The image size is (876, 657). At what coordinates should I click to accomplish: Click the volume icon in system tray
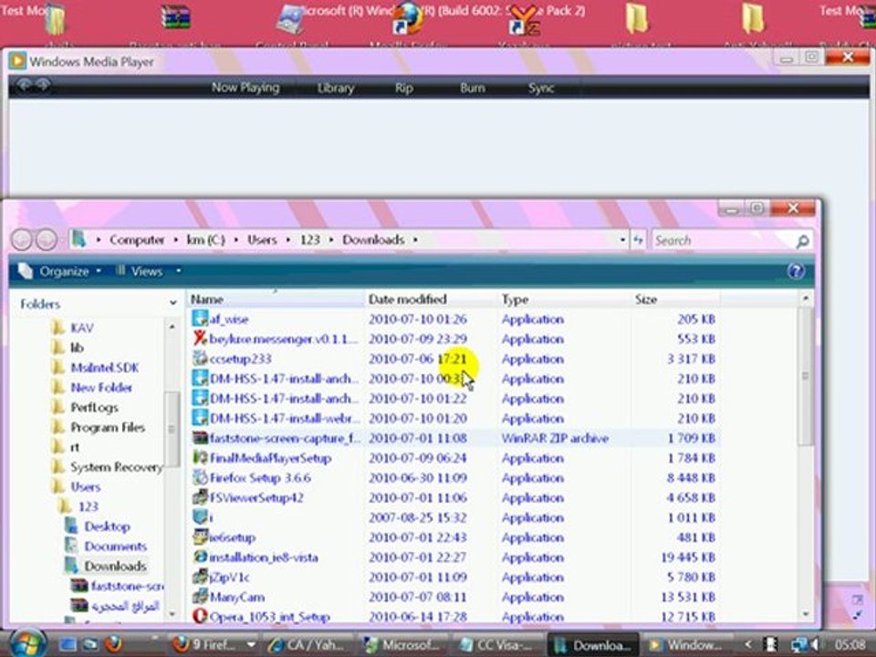pyautogui.click(x=814, y=645)
